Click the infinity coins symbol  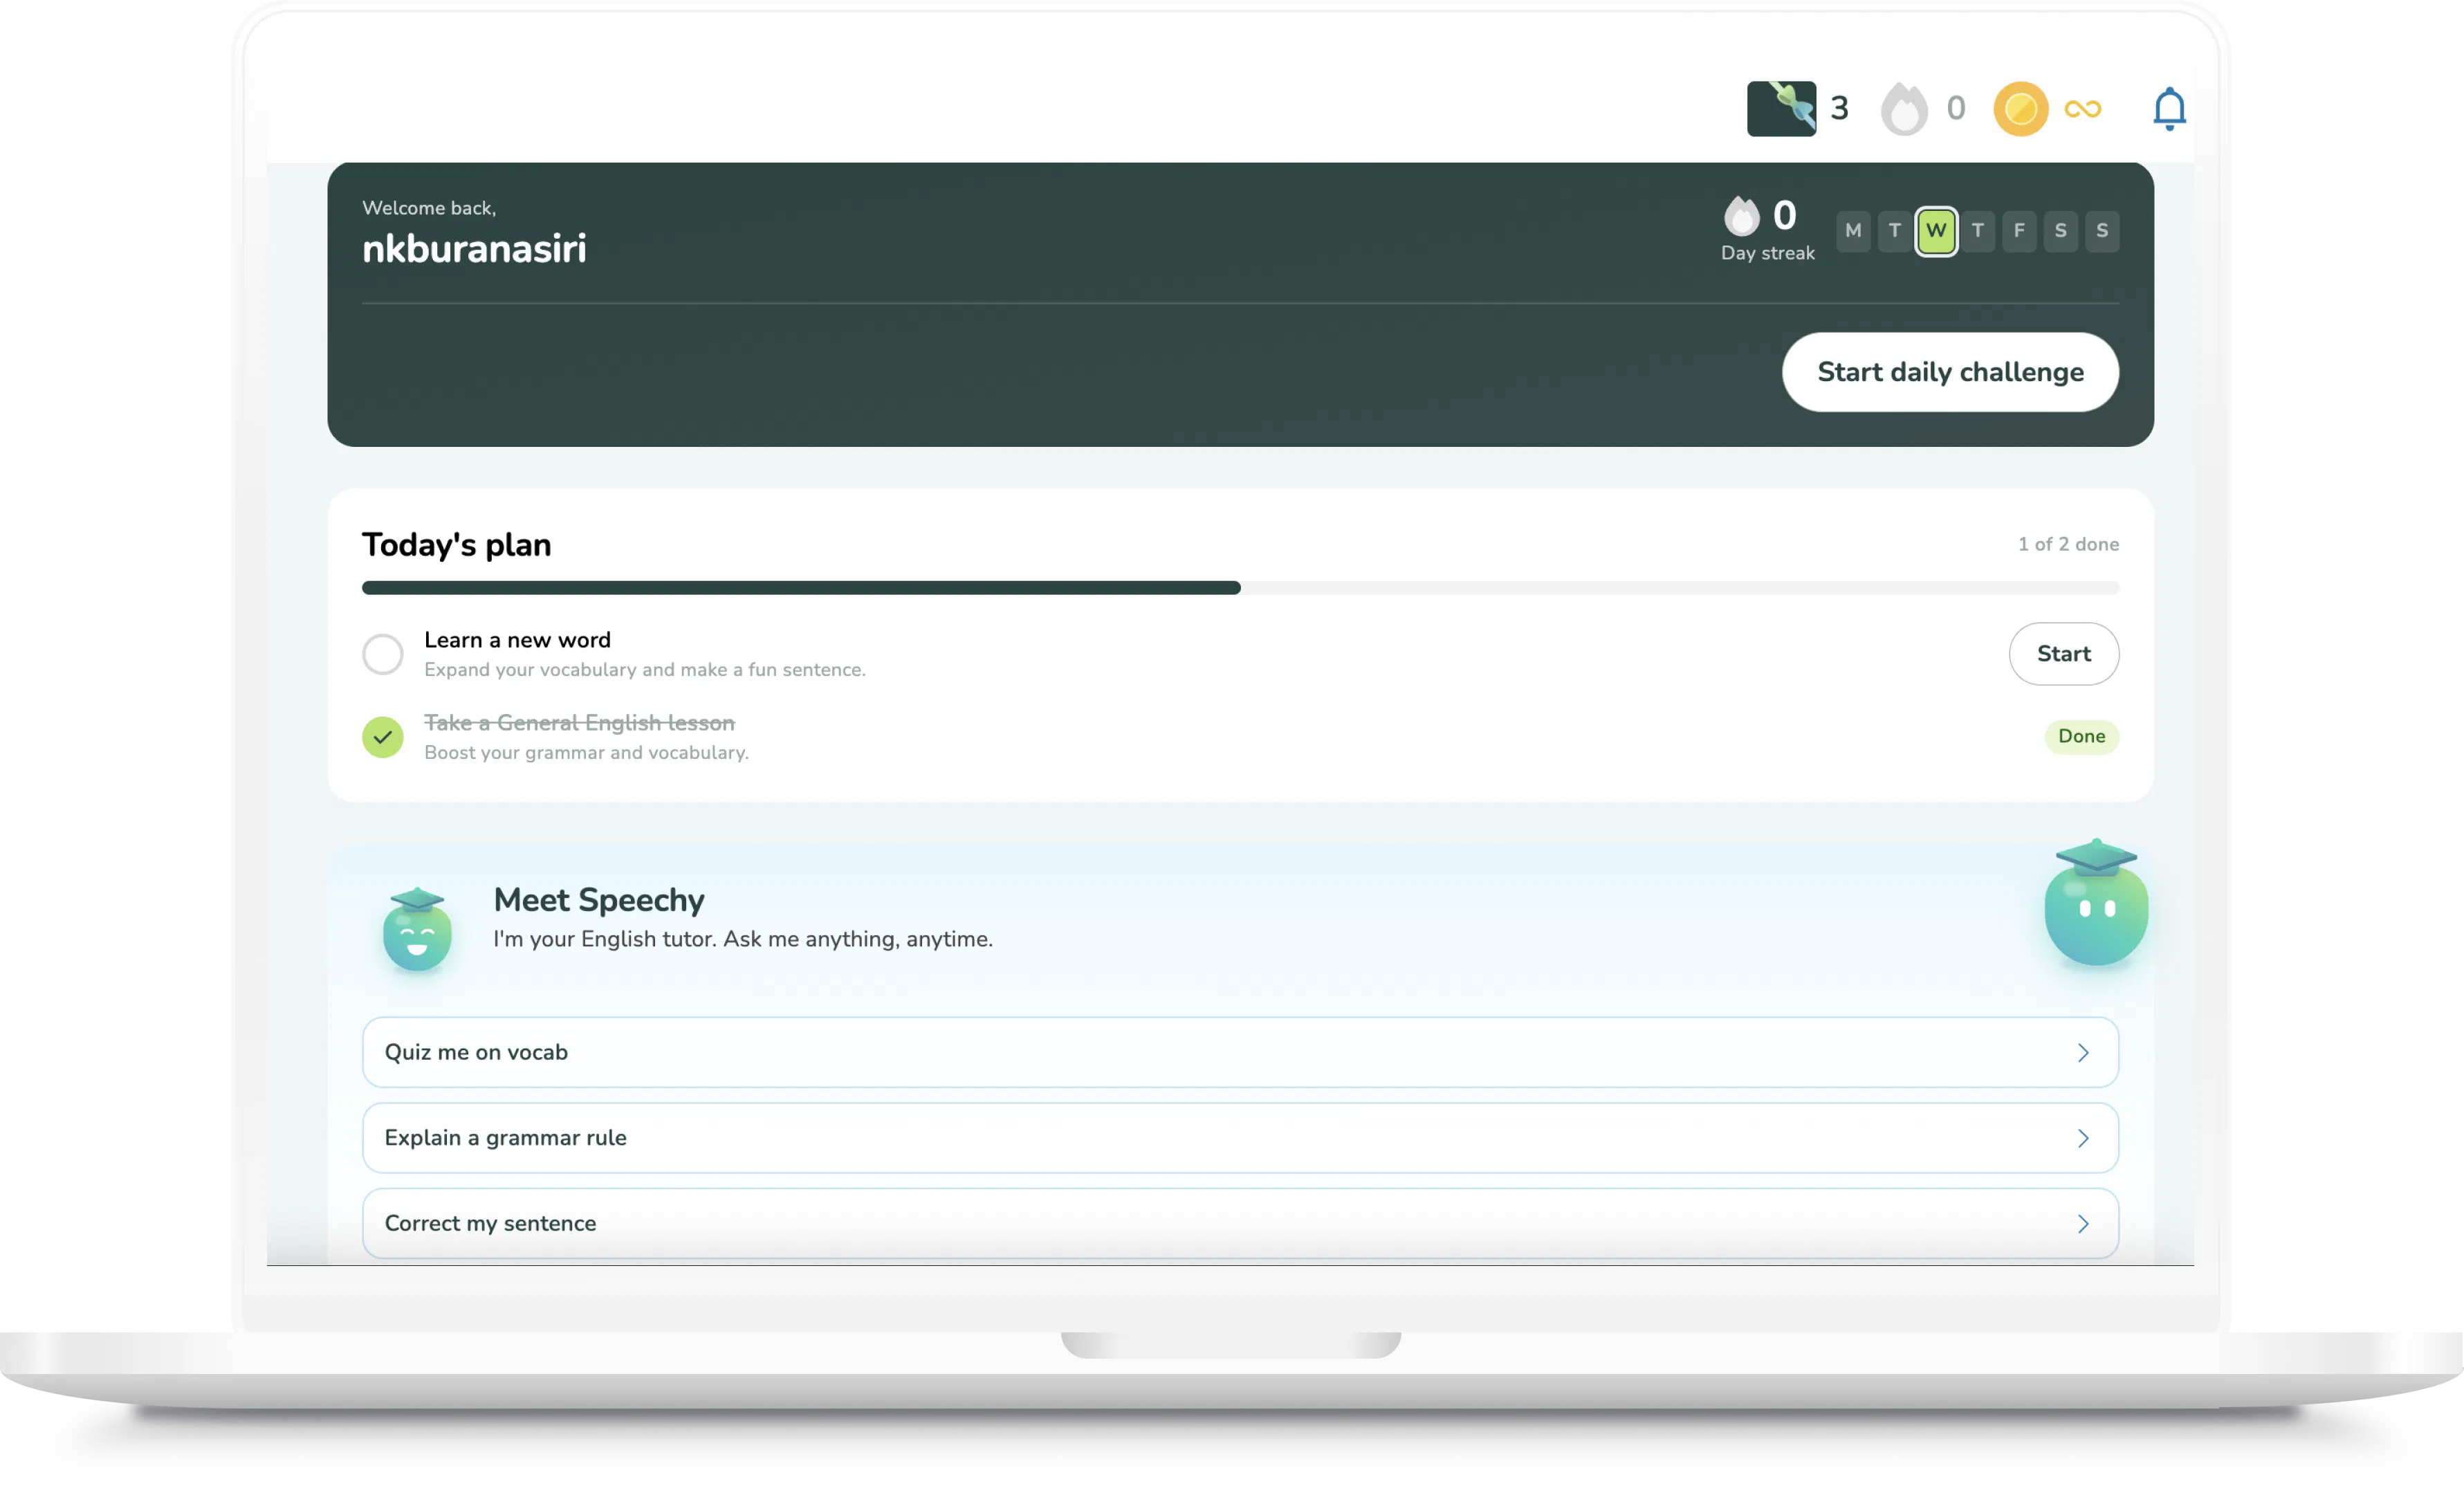coord(2082,109)
